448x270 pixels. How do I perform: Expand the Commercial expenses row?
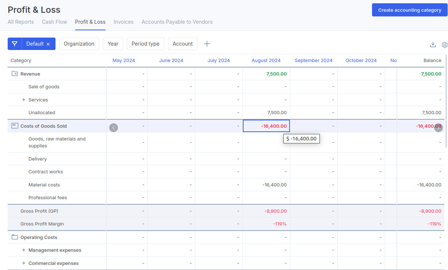click(24, 263)
